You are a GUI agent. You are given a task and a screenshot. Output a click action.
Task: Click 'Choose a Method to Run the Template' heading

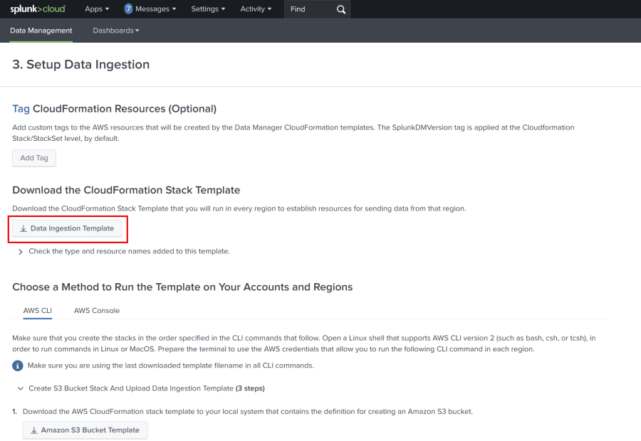click(x=182, y=287)
